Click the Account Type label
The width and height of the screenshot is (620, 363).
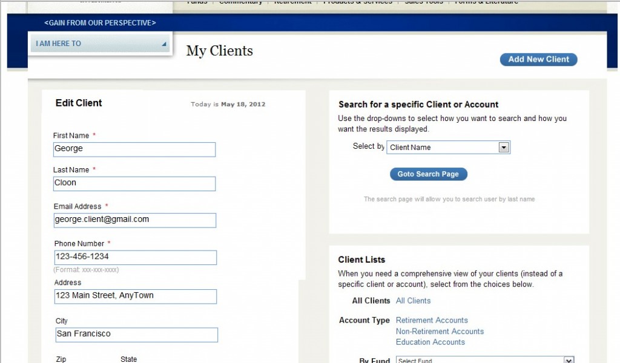tap(364, 320)
